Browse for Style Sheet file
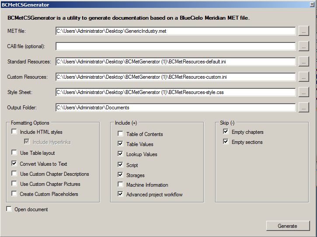Image resolution: width=317 pixels, height=237 pixels. (x=303, y=92)
